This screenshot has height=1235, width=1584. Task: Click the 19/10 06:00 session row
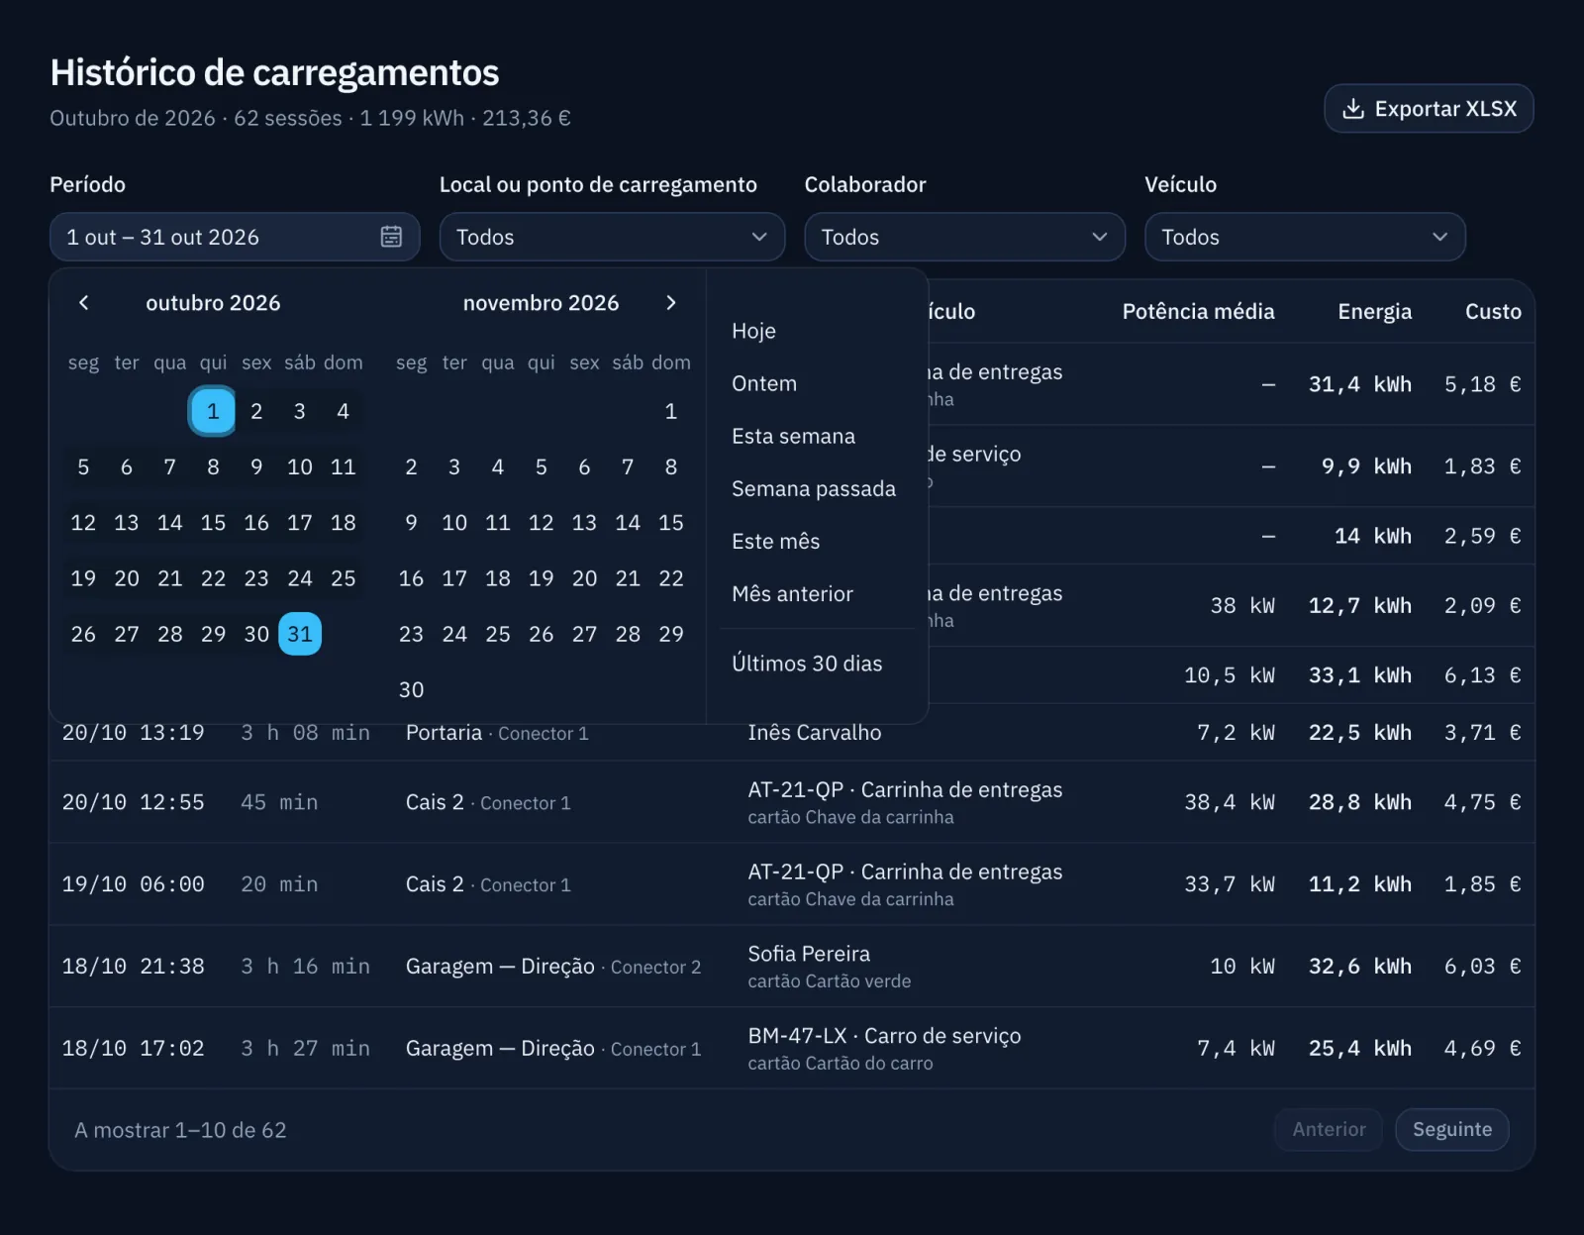[x=792, y=884]
